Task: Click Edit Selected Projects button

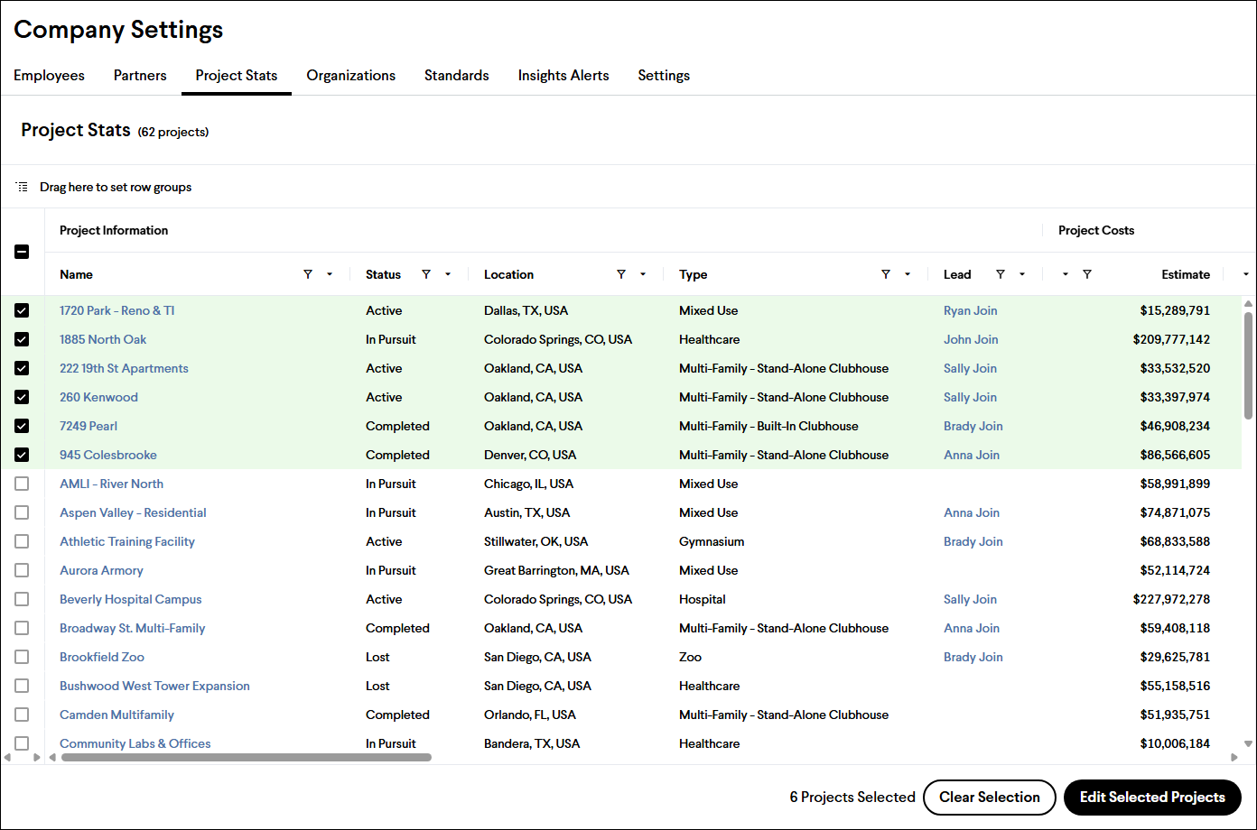Action: tap(1153, 798)
